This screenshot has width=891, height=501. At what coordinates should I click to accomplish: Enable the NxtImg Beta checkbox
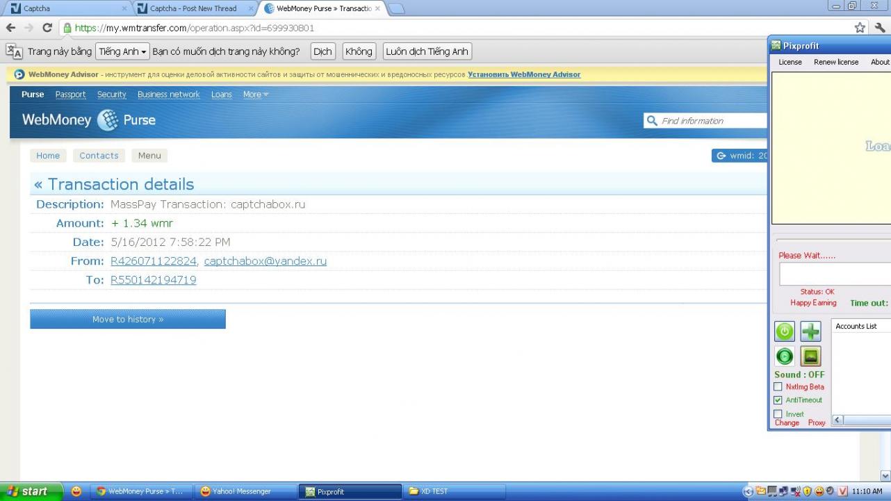[778, 386]
